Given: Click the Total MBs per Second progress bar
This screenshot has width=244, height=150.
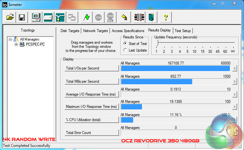Looking at the screenshot, I should (x=176, y=82).
